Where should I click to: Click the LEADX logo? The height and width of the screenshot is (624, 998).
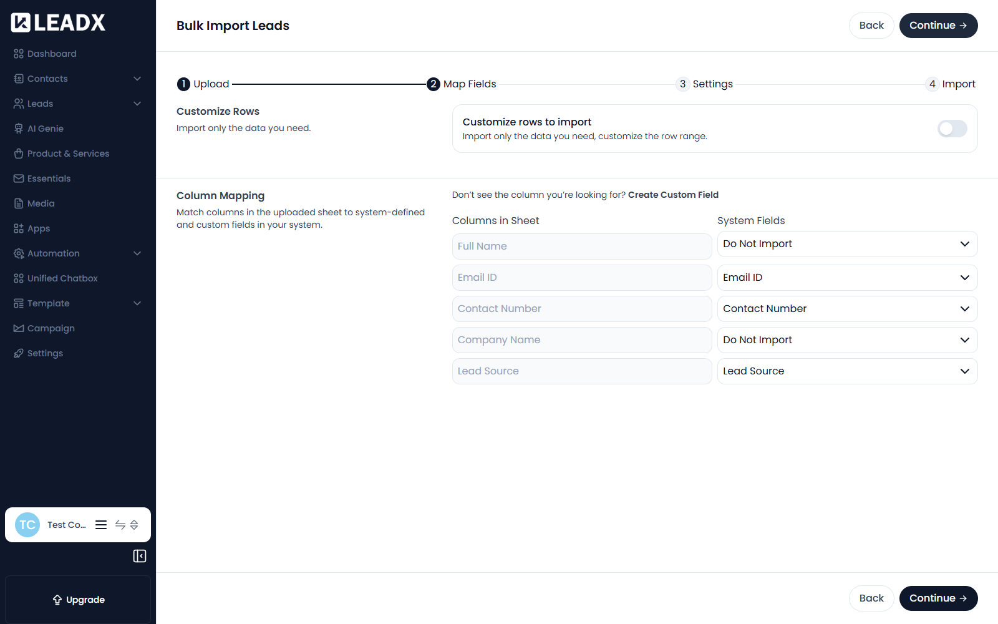[x=58, y=22]
